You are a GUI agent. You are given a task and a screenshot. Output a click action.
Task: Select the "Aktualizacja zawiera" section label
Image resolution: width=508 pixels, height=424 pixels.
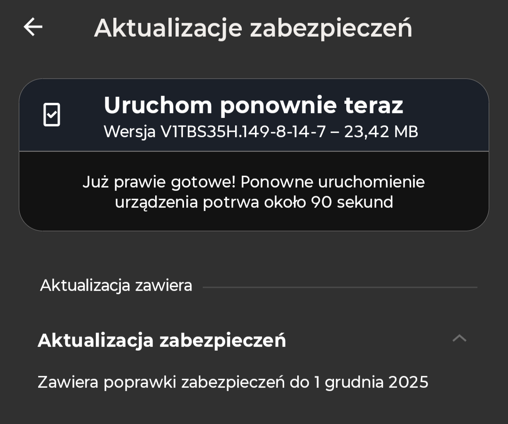(116, 285)
